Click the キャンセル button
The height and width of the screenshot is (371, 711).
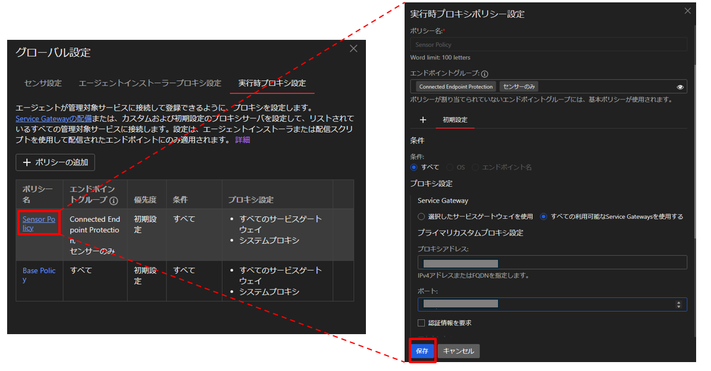click(x=458, y=351)
